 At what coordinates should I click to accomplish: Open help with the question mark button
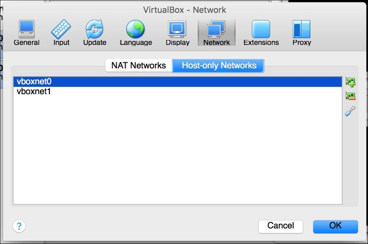pyautogui.click(x=19, y=226)
